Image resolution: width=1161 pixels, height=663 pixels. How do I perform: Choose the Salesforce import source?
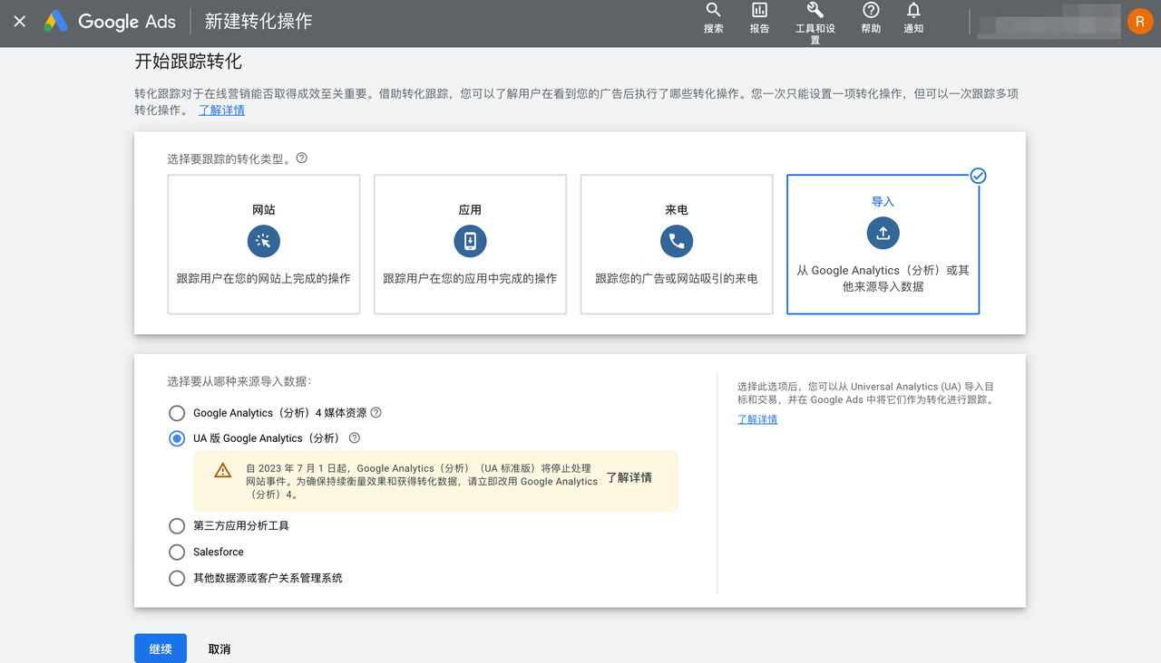[177, 552]
